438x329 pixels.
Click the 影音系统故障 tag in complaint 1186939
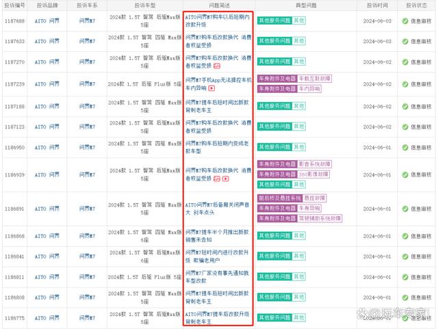coord(315,164)
